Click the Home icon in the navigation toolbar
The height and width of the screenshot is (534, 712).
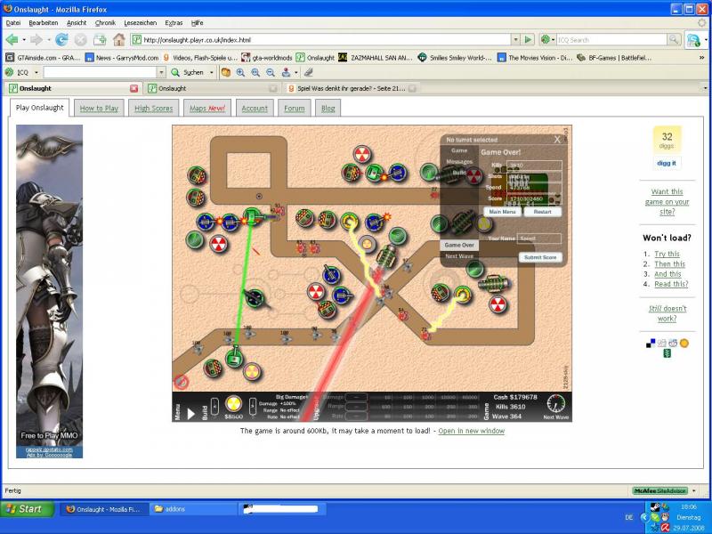[x=118, y=39]
